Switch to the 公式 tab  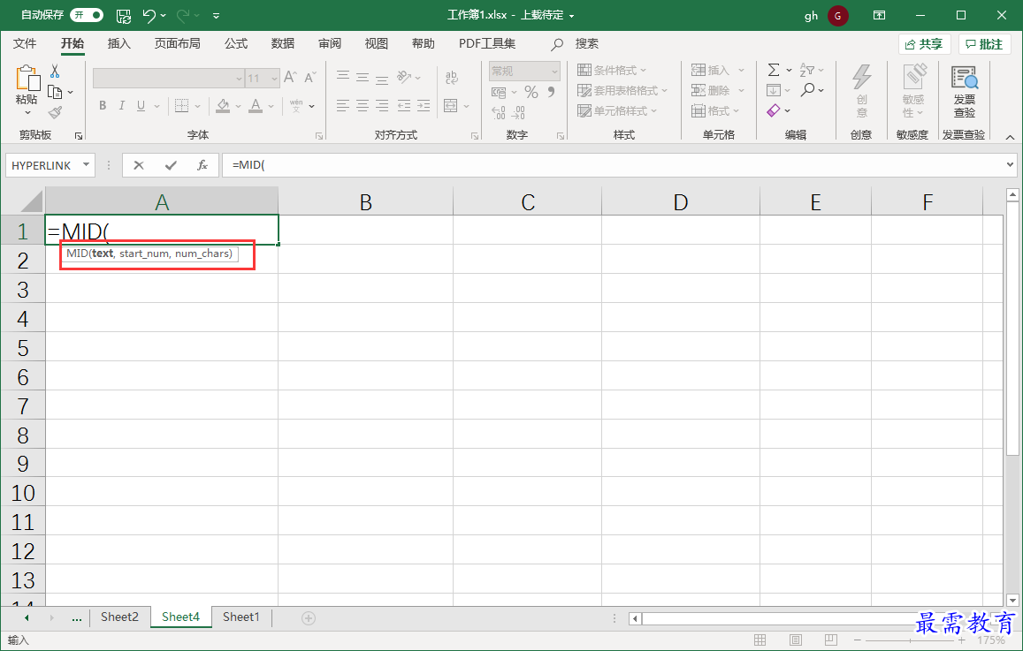pyautogui.click(x=235, y=43)
